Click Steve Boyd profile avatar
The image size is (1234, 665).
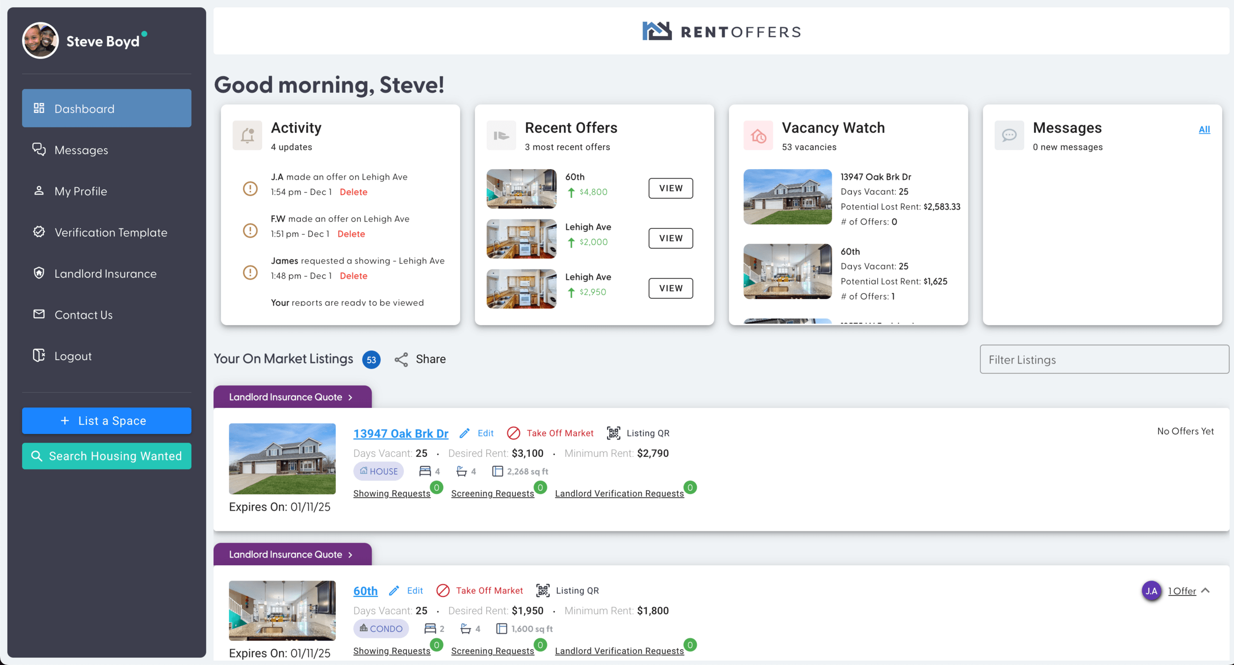[x=40, y=40]
